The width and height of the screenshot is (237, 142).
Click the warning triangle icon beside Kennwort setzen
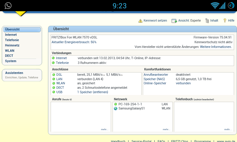point(140,21)
